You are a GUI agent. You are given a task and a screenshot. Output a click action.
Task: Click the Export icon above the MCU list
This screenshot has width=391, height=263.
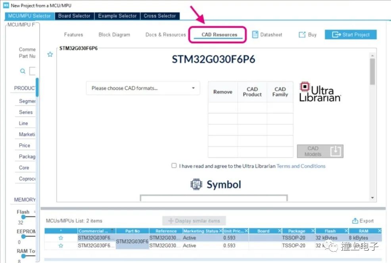[355, 221]
